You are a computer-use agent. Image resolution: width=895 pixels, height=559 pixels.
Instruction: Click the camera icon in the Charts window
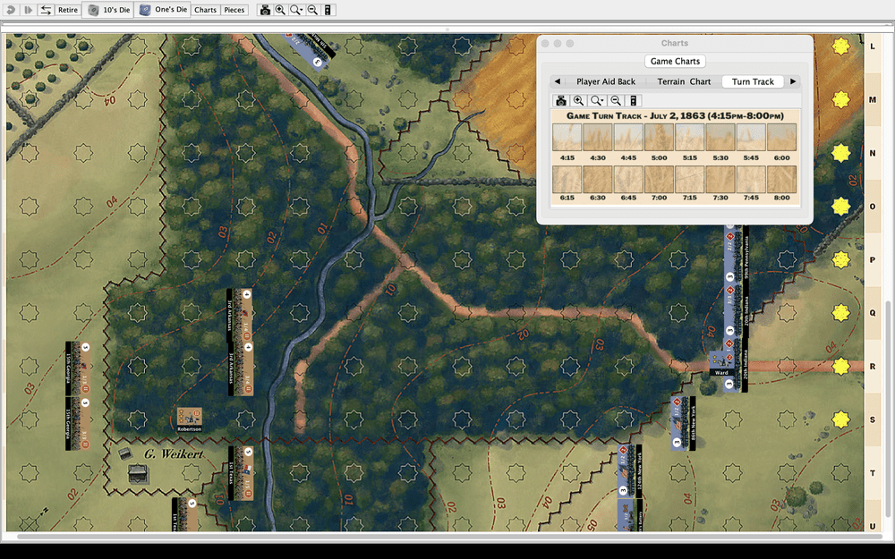point(561,100)
